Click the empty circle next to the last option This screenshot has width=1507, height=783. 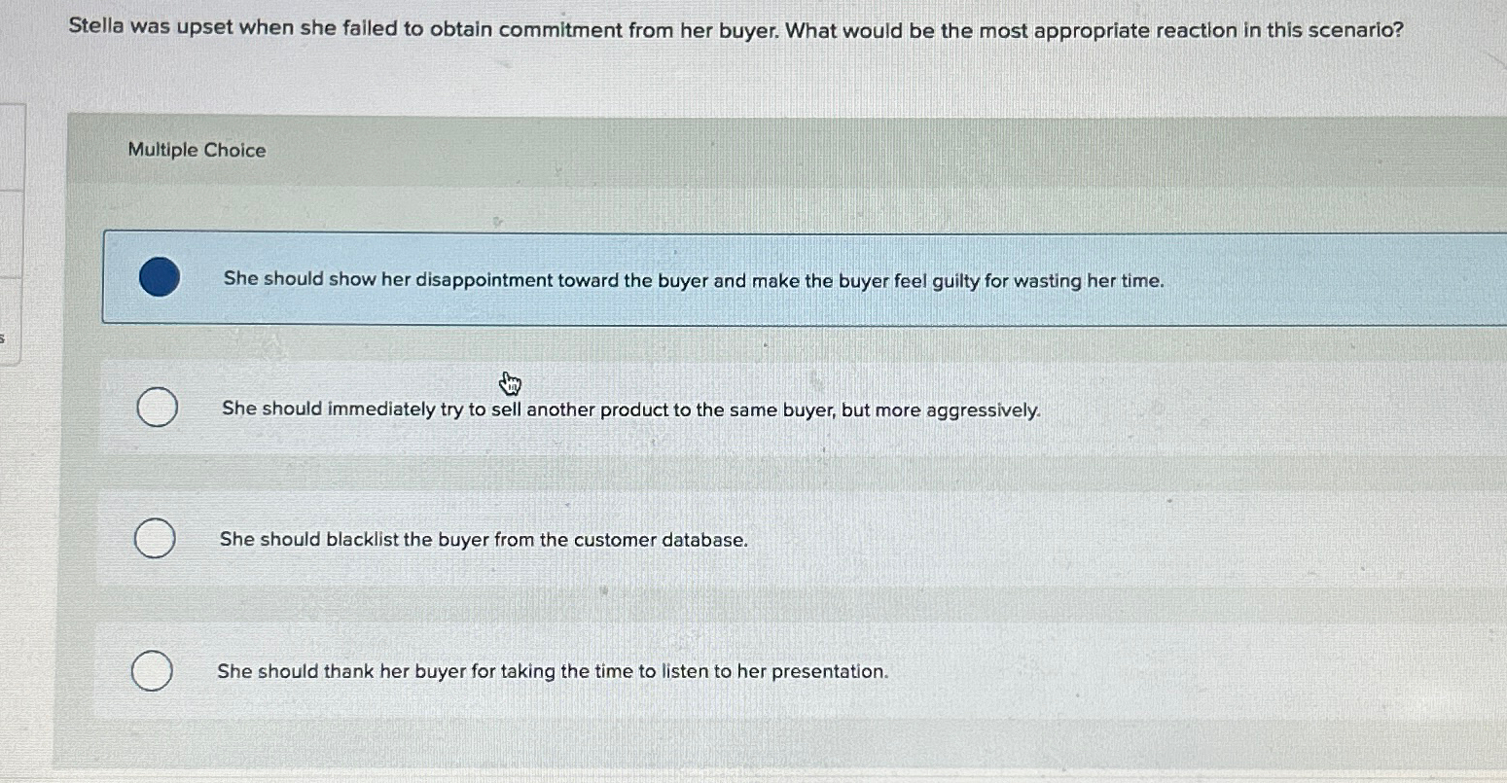[x=152, y=670]
